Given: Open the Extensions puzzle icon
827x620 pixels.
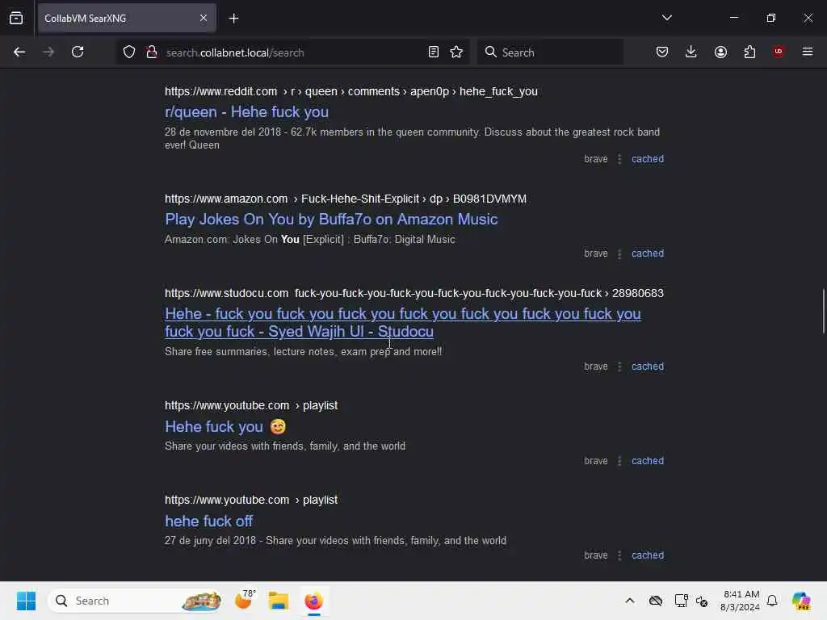Looking at the screenshot, I should tap(749, 52).
